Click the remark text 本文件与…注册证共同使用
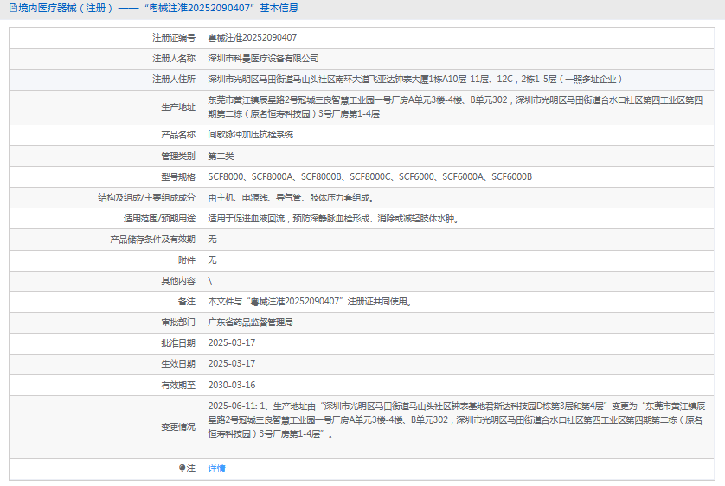 (x=310, y=302)
